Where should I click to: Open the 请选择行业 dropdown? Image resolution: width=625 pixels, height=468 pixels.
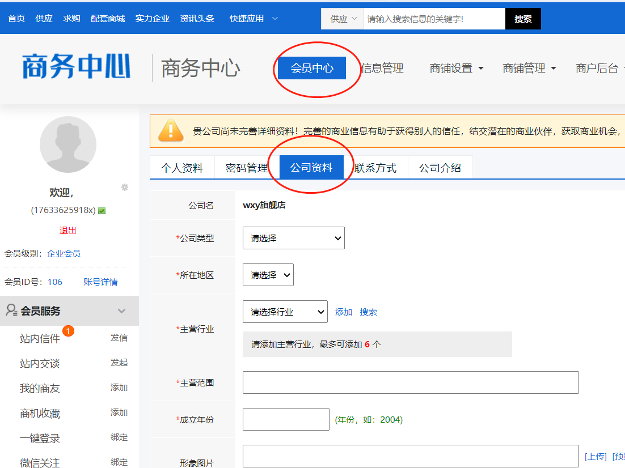pos(285,312)
